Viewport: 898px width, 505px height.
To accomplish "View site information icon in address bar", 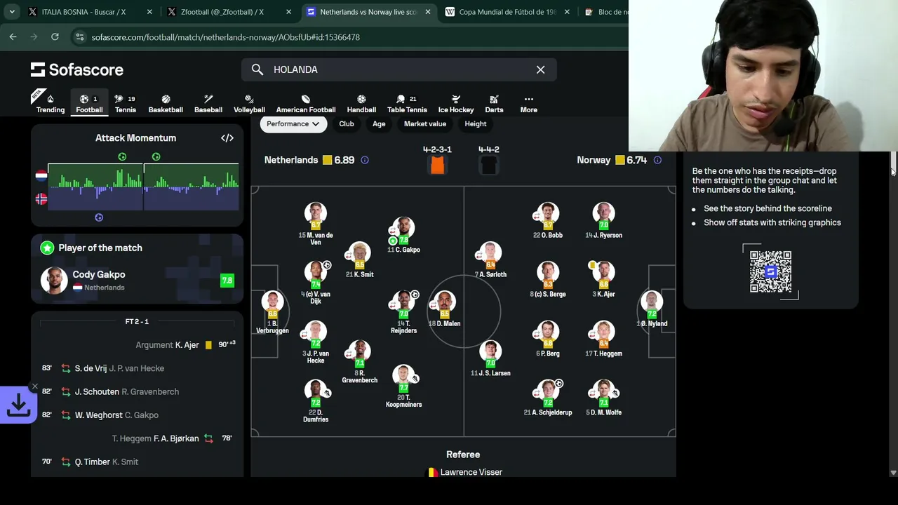I will 80,37.
